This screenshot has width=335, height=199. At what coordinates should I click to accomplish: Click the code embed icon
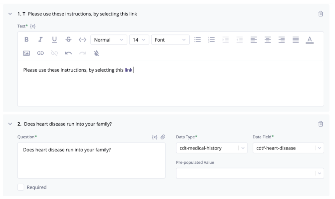[x=83, y=40]
